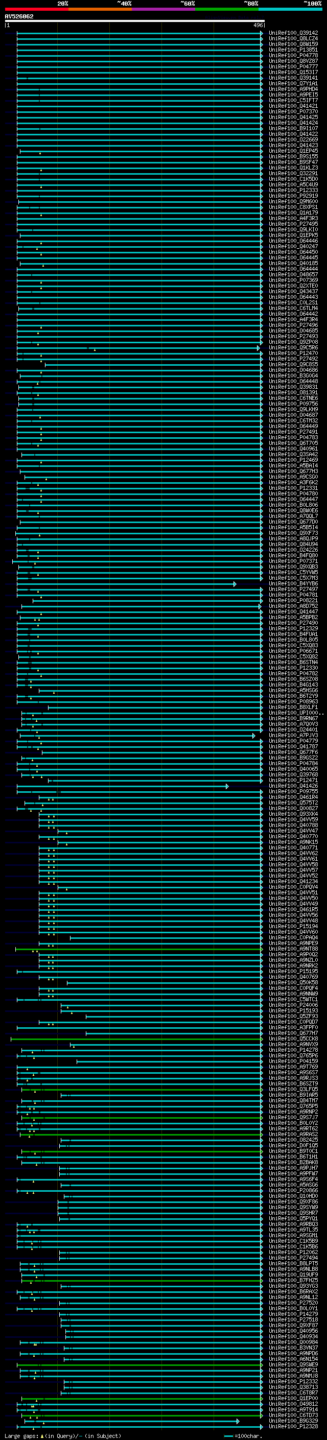Select UniRef100_B8XLF1 entry
The height and width of the screenshot is (1440, 327).
293,707
